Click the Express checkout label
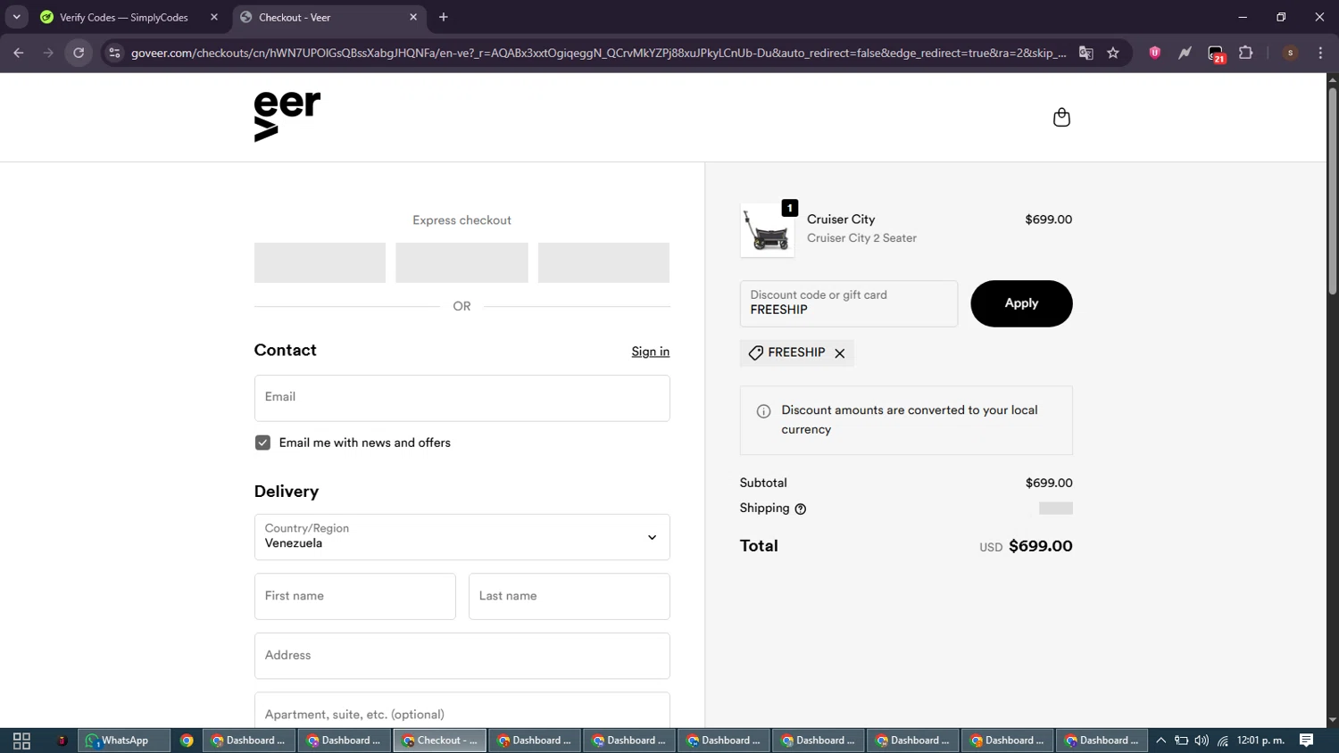Screen dimensions: 1339x753 click(462, 220)
